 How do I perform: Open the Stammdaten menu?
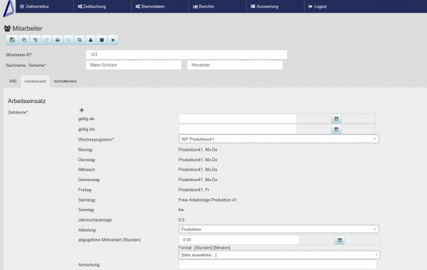[x=150, y=6]
